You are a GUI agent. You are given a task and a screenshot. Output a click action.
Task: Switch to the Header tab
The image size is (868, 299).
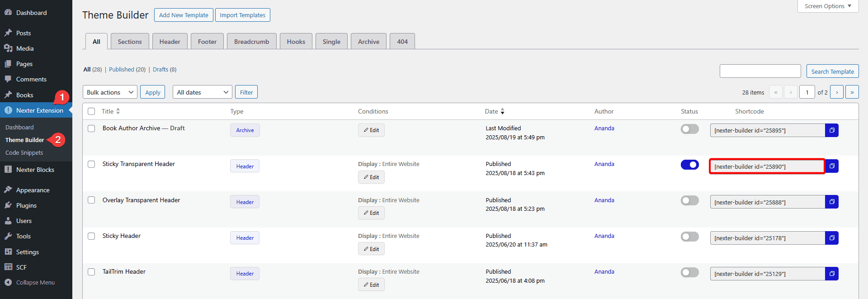click(x=170, y=42)
